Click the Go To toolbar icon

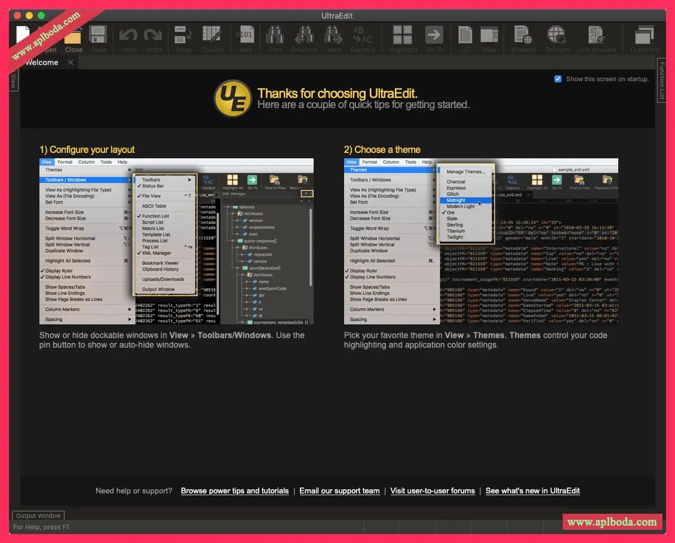point(434,39)
